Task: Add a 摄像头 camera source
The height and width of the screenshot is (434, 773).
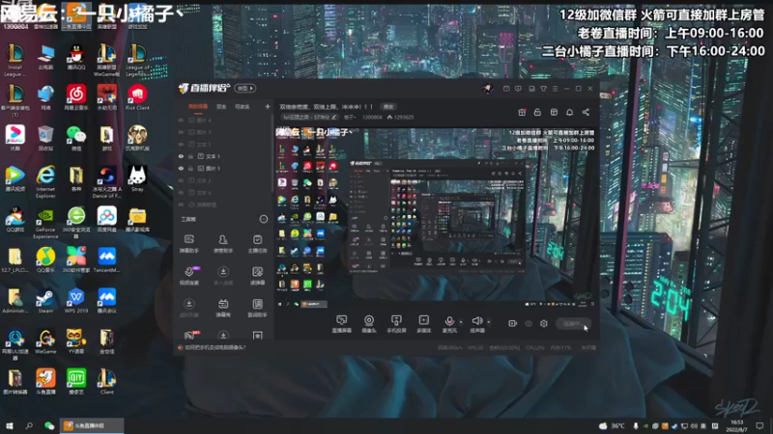Action: (369, 324)
